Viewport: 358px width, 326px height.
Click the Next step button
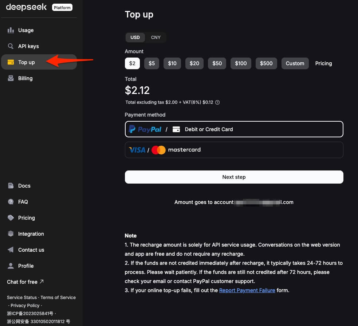click(x=234, y=177)
